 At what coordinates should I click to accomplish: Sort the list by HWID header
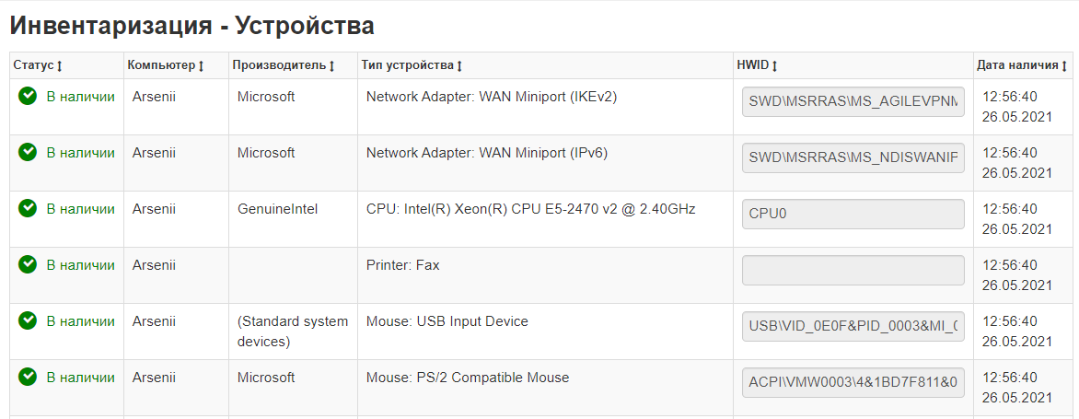click(x=758, y=65)
